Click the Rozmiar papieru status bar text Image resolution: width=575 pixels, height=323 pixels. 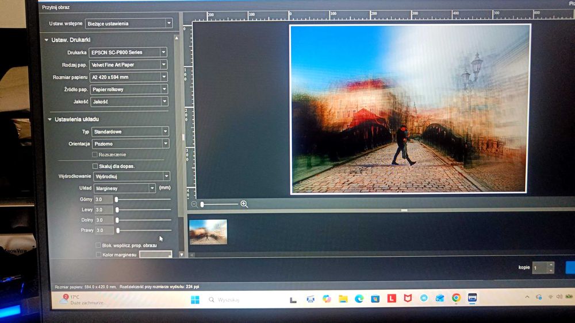(x=86, y=287)
